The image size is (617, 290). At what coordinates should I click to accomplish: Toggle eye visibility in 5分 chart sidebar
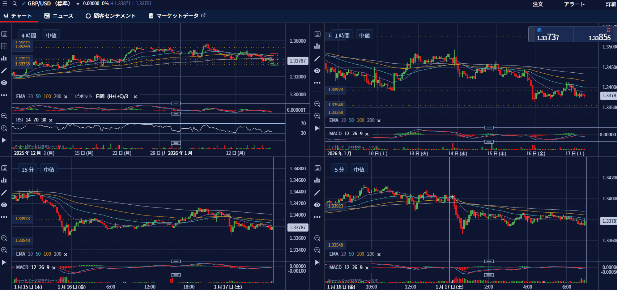(317, 205)
